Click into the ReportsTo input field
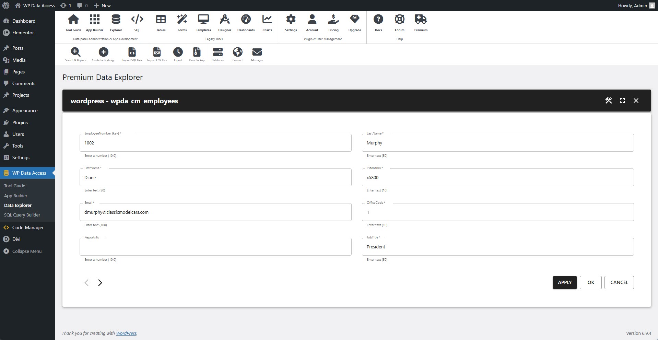 pos(215,247)
